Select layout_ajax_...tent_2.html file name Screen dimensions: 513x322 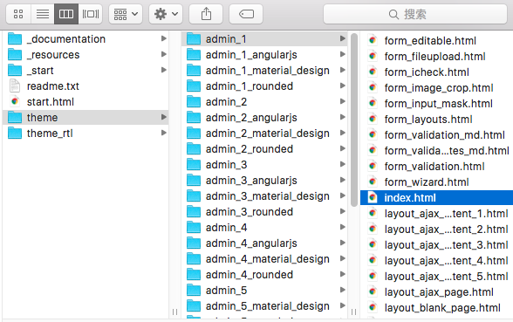(x=447, y=230)
